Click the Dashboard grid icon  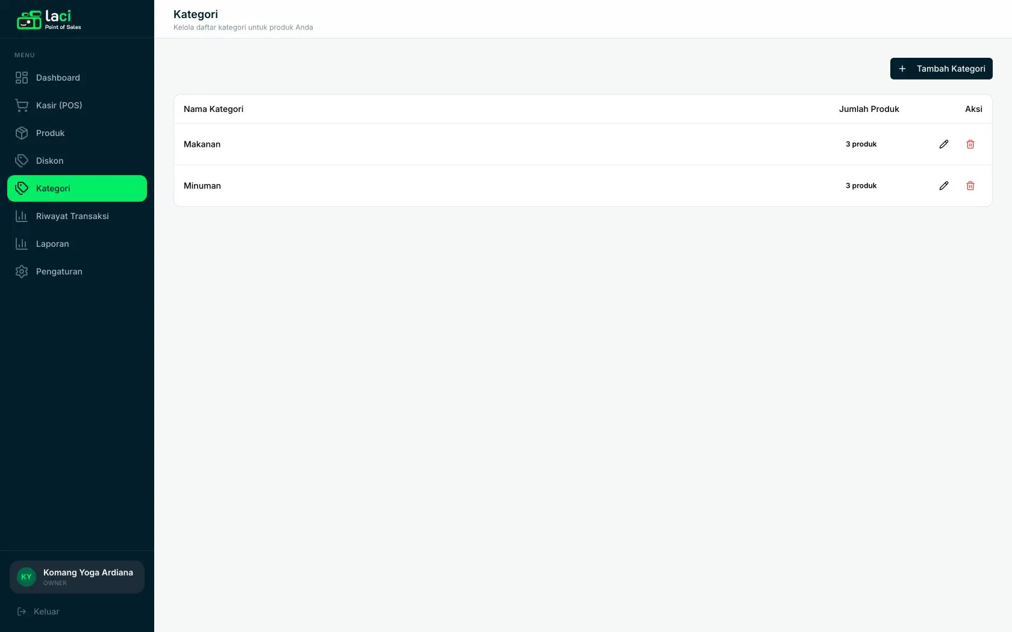[22, 78]
